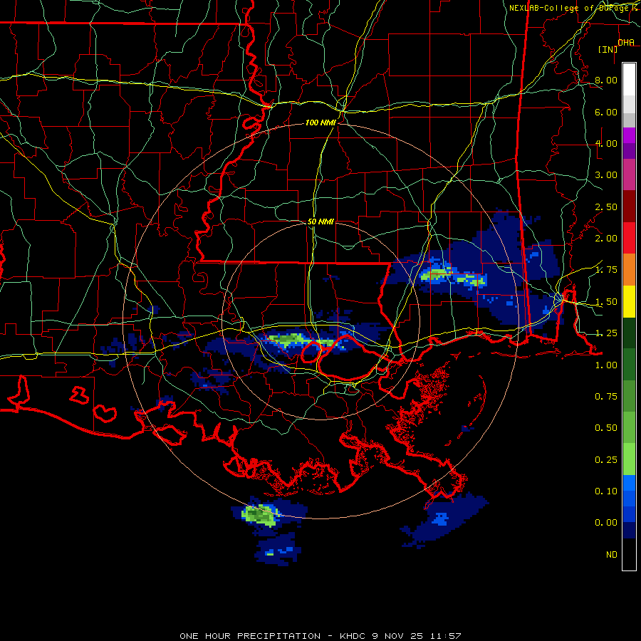Click the 0.75 legend value
Viewport: 641px width, 641px height.
(606, 397)
